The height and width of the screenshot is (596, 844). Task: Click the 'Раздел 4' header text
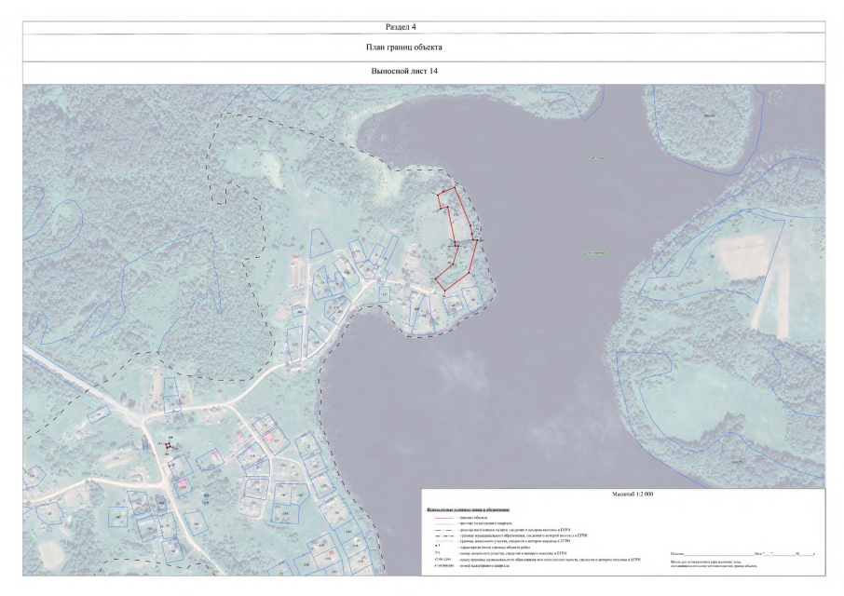tap(420, 26)
